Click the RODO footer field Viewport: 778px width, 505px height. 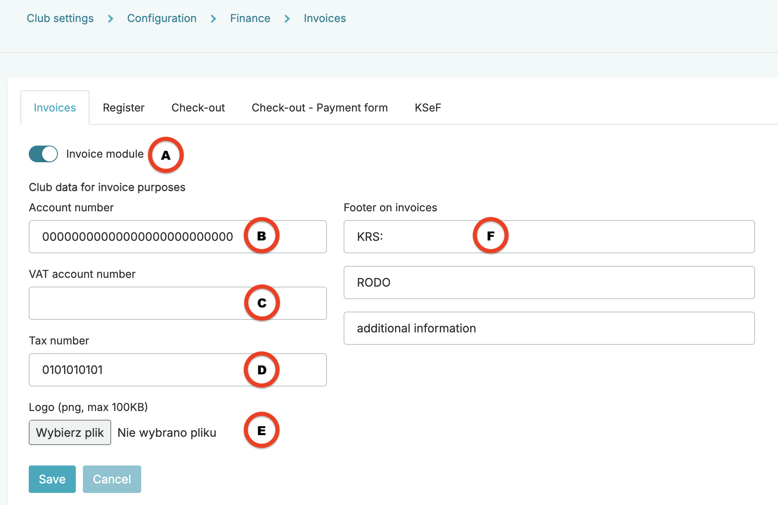[x=549, y=282]
